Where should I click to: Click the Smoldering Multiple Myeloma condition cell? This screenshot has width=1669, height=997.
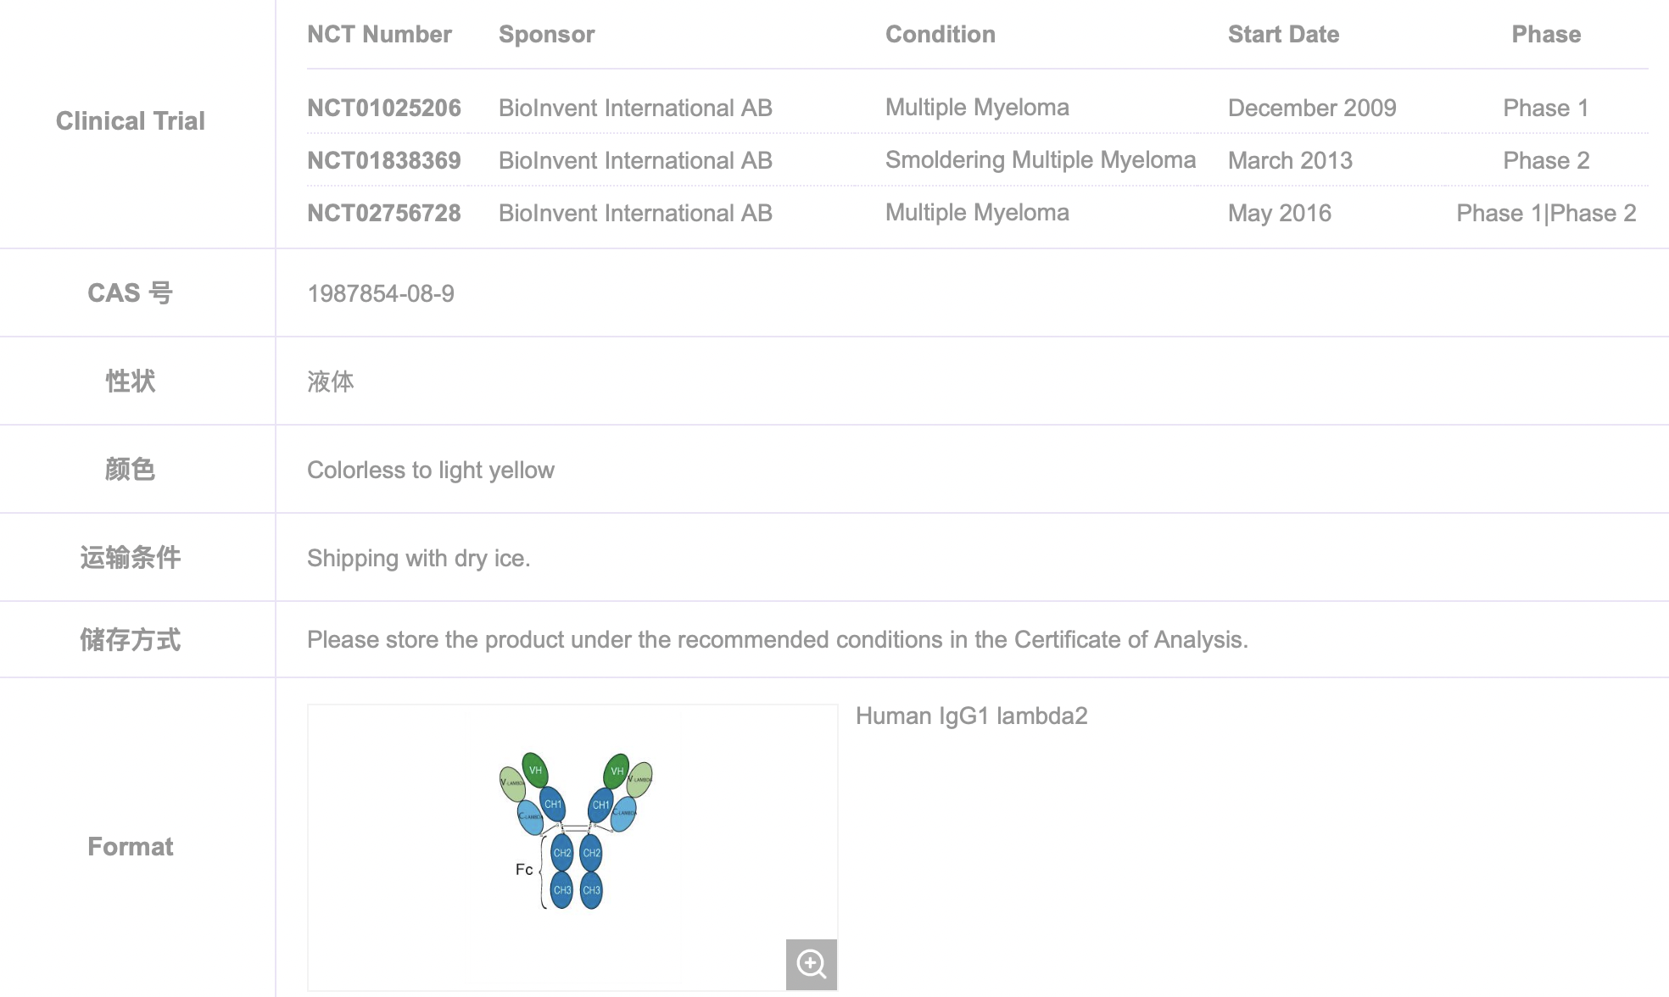pyautogui.click(x=1041, y=160)
